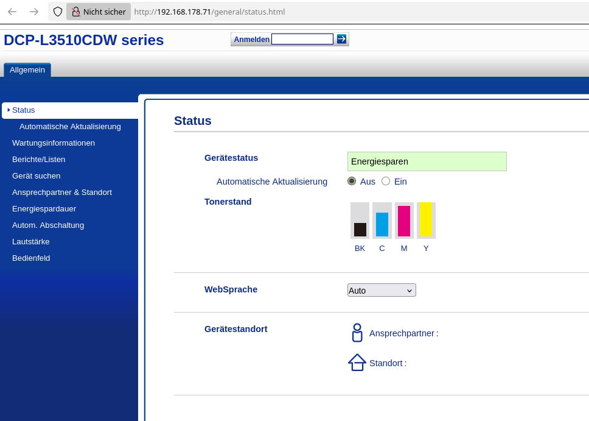Open Ansprechpartner & Standort settings
Image resolution: width=589 pixels, height=421 pixels.
(62, 193)
